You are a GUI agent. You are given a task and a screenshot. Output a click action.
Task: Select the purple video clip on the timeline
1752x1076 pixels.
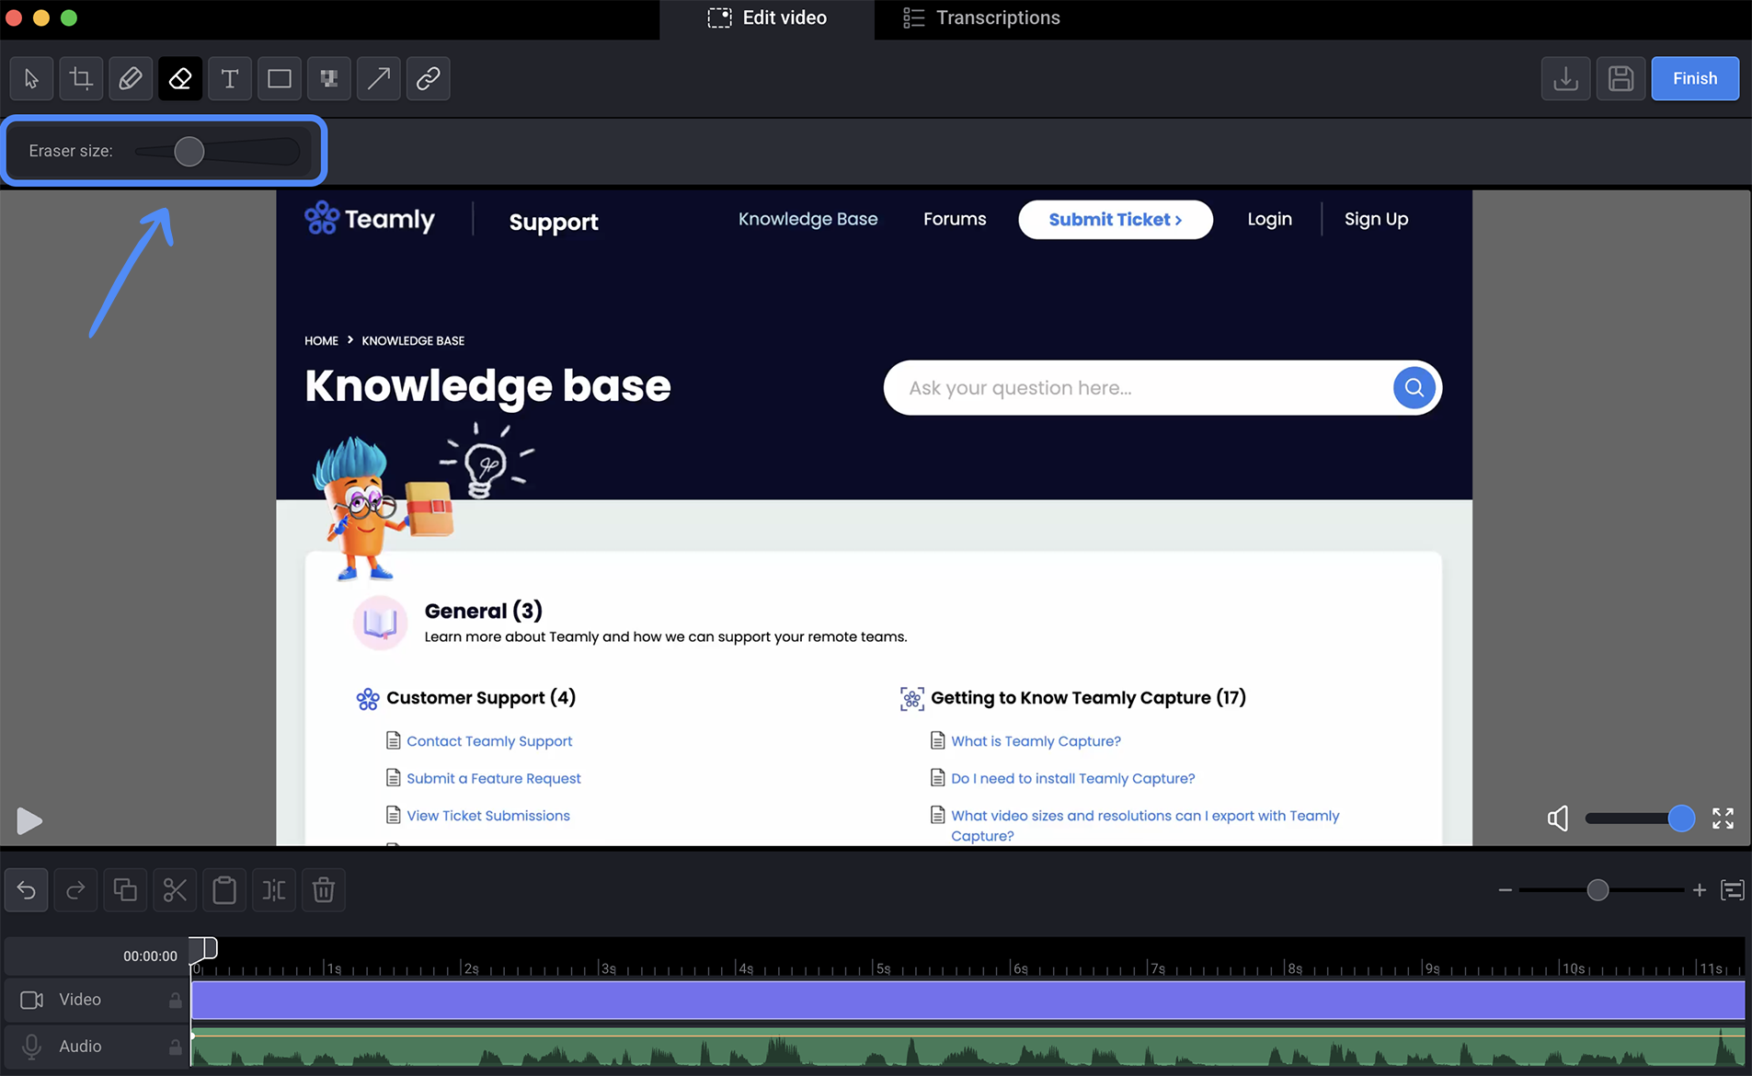point(968,1000)
